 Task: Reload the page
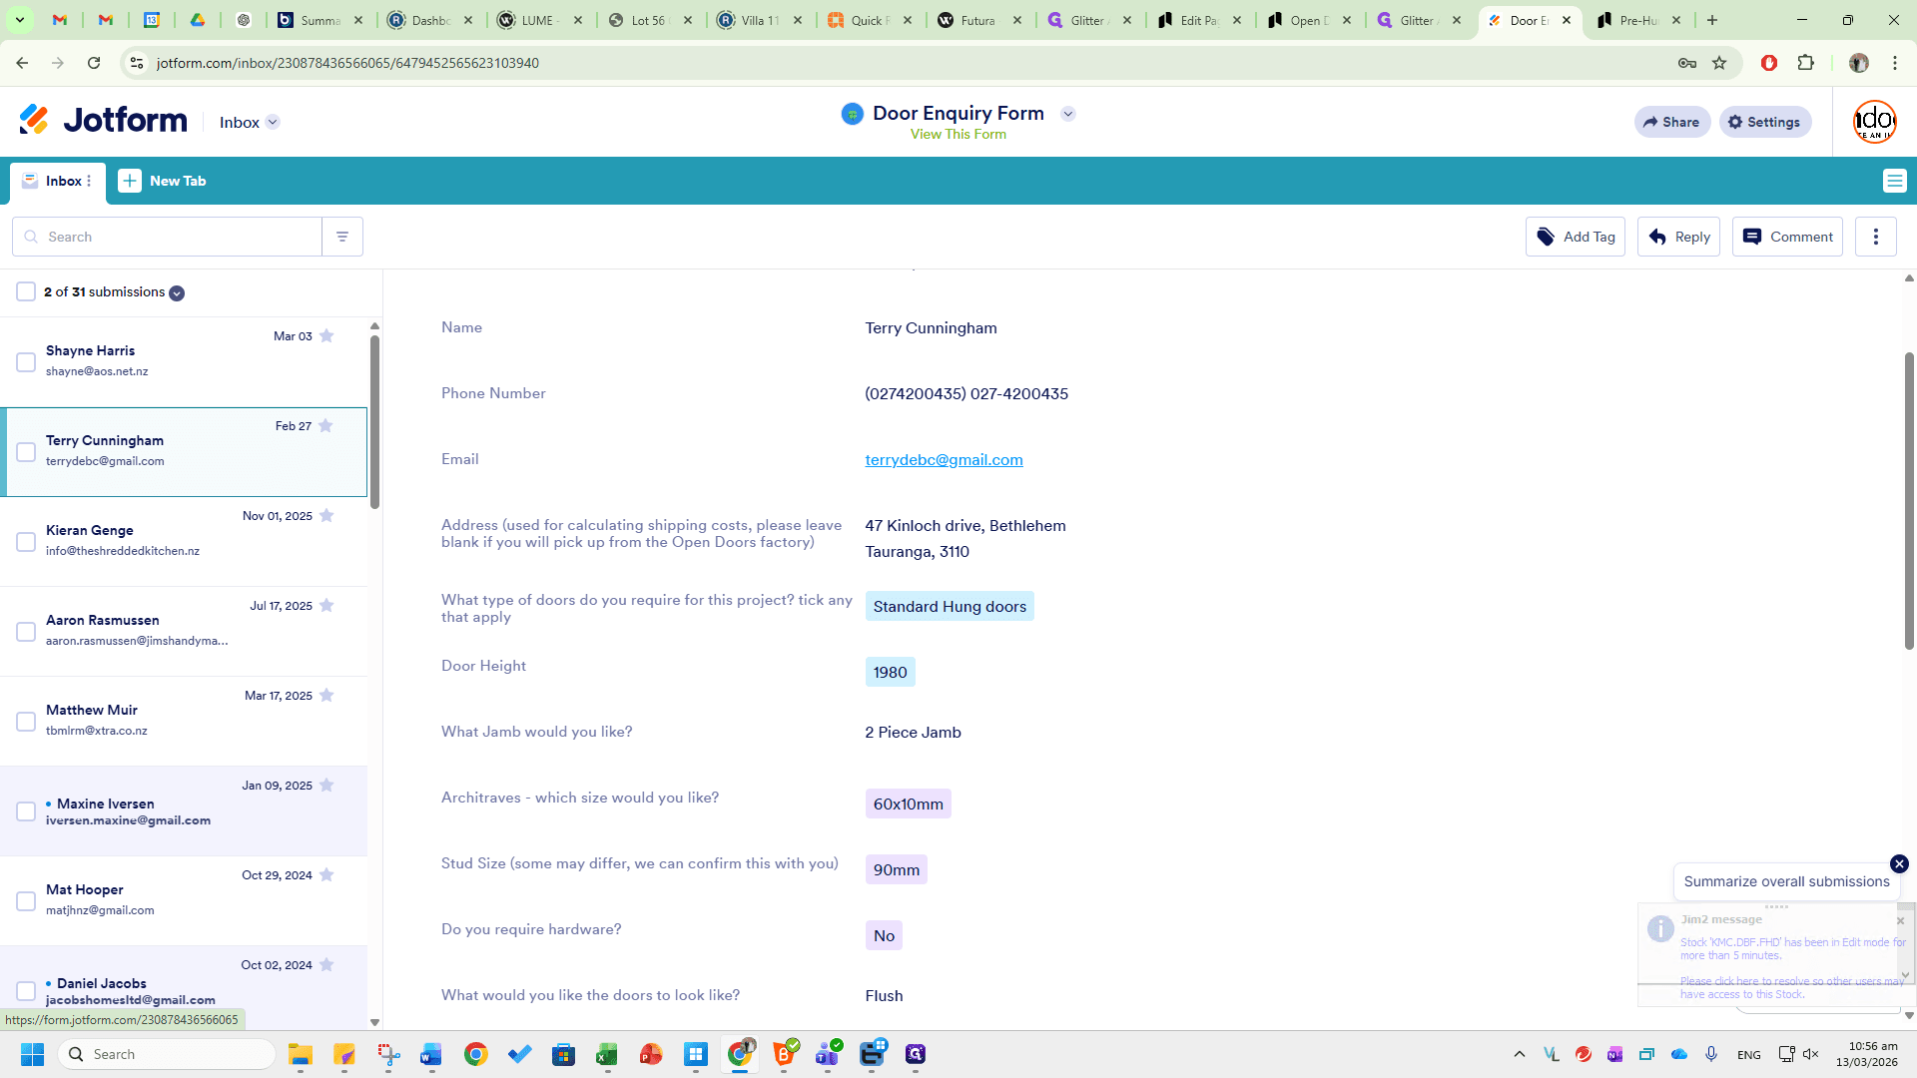pos(94,63)
